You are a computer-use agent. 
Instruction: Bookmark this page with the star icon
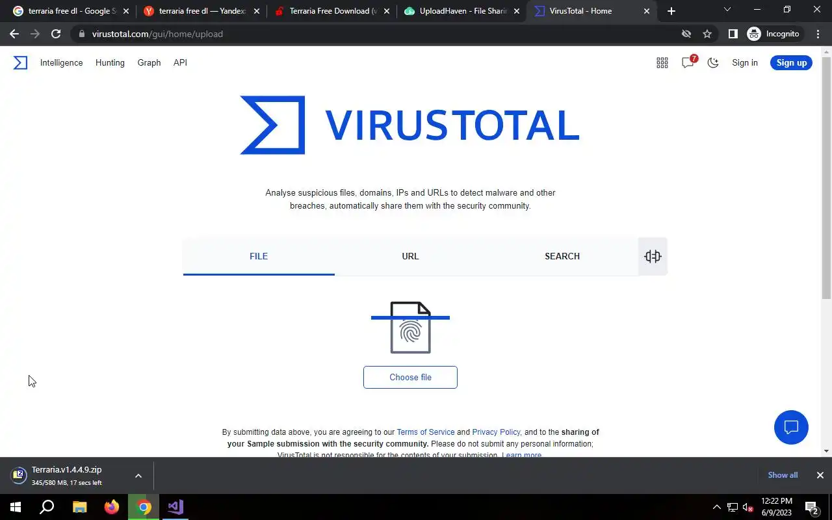(x=707, y=34)
